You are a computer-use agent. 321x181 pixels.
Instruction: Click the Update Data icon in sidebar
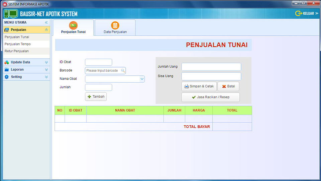[7, 62]
